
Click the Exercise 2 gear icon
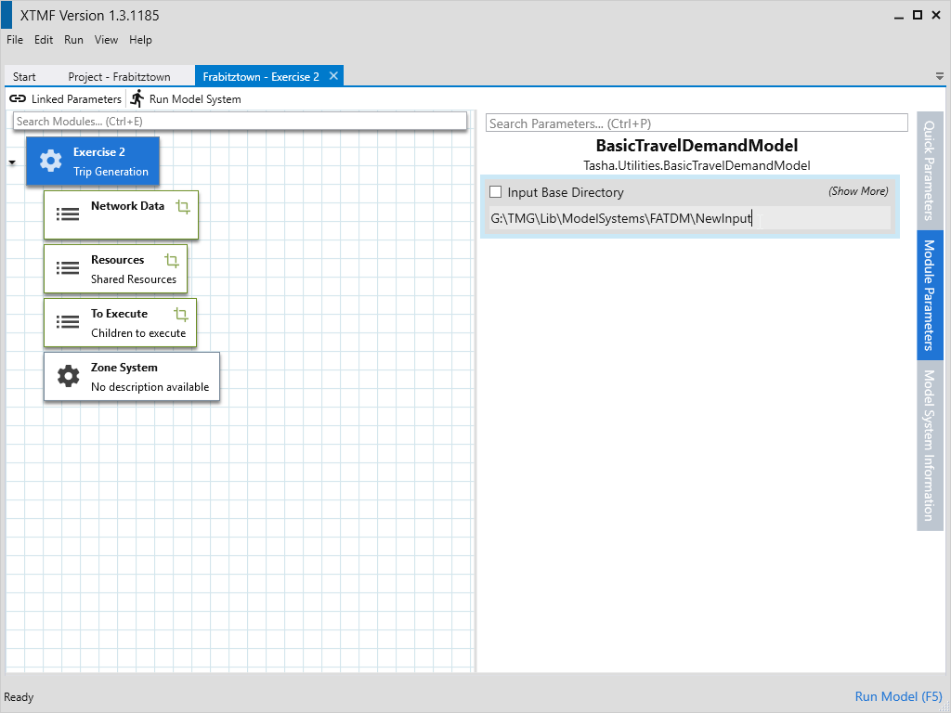pos(50,162)
